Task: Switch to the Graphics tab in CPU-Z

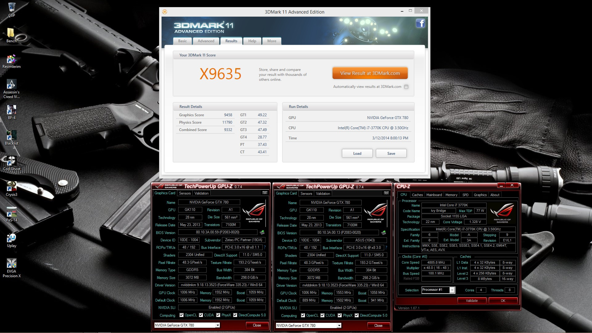Action: coord(480,195)
